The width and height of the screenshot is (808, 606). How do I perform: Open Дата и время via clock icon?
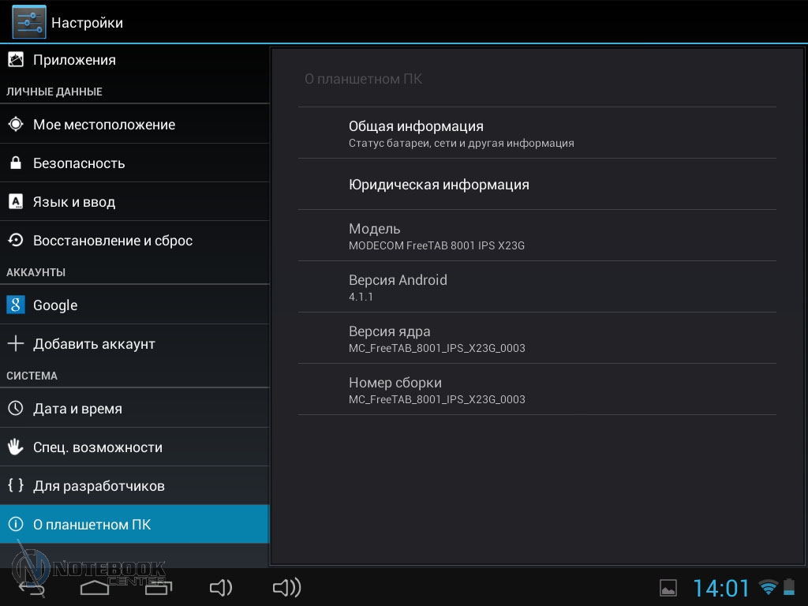[x=16, y=409]
